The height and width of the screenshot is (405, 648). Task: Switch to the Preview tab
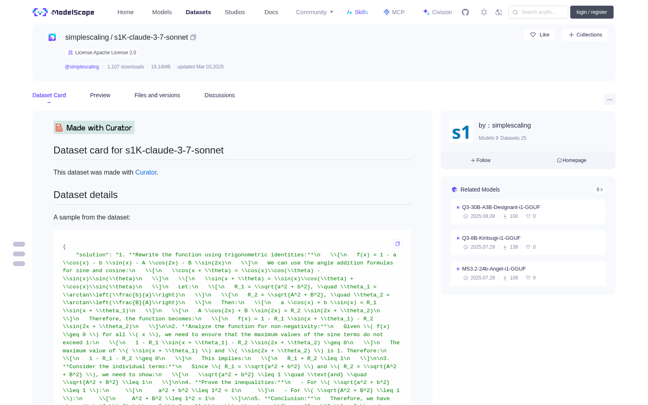click(100, 95)
